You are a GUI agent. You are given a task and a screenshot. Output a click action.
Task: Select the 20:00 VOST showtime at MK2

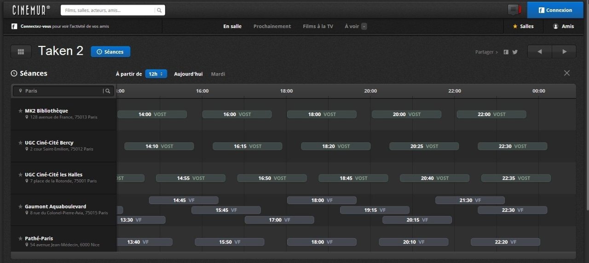(406, 114)
